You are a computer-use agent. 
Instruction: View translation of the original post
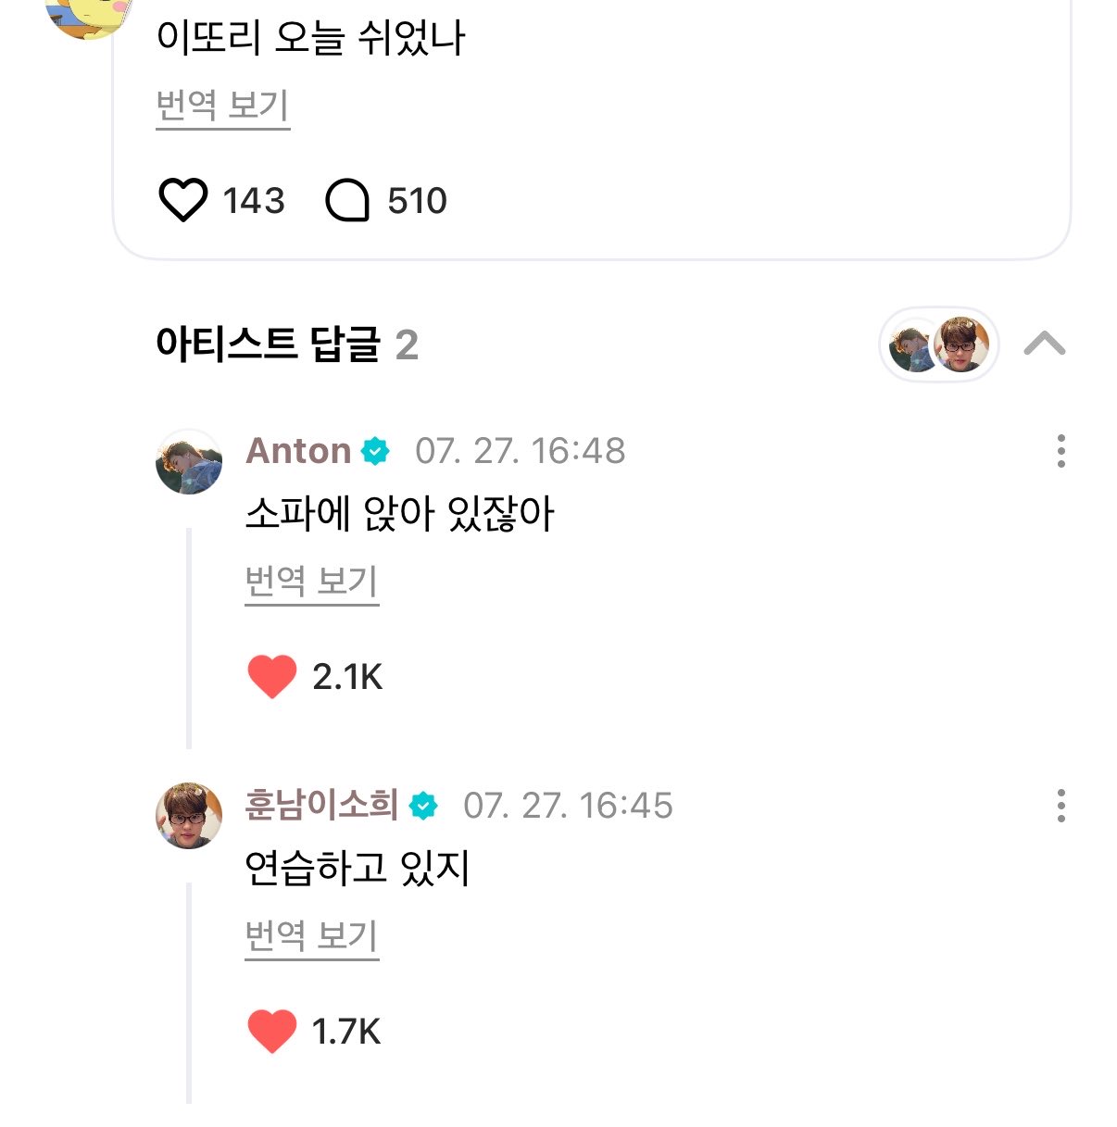click(x=222, y=106)
